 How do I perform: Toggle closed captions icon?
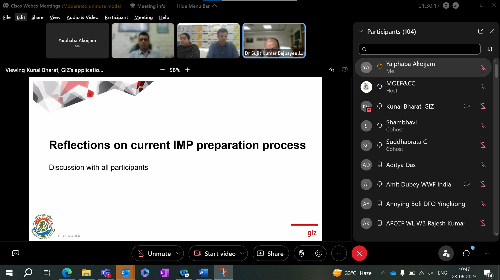(16, 253)
